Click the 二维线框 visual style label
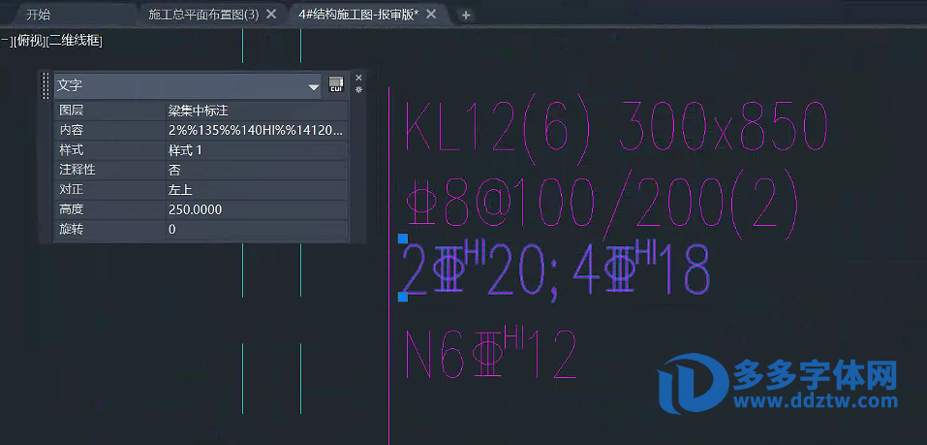The width and height of the screenshot is (927, 445). tap(75, 40)
